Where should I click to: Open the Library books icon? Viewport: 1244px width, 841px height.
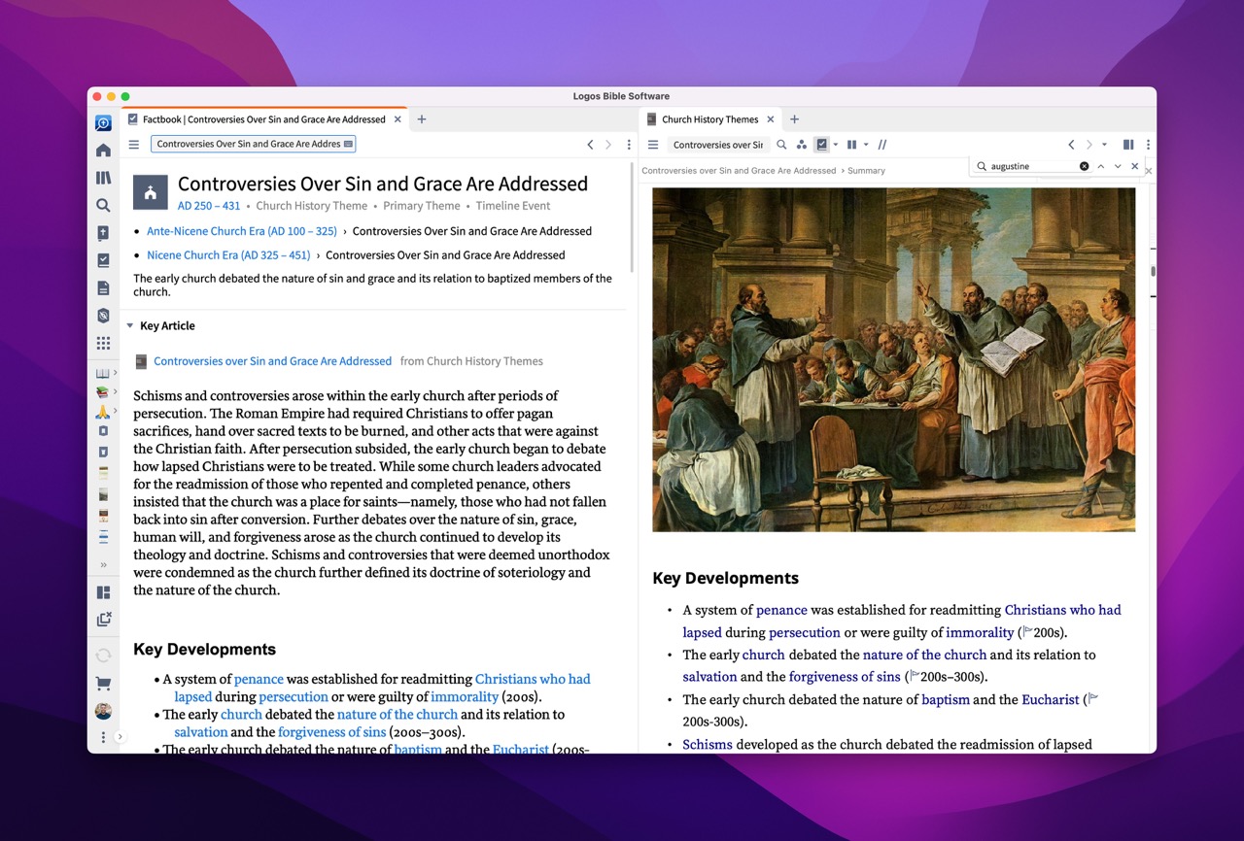pyautogui.click(x=103, y=178)
